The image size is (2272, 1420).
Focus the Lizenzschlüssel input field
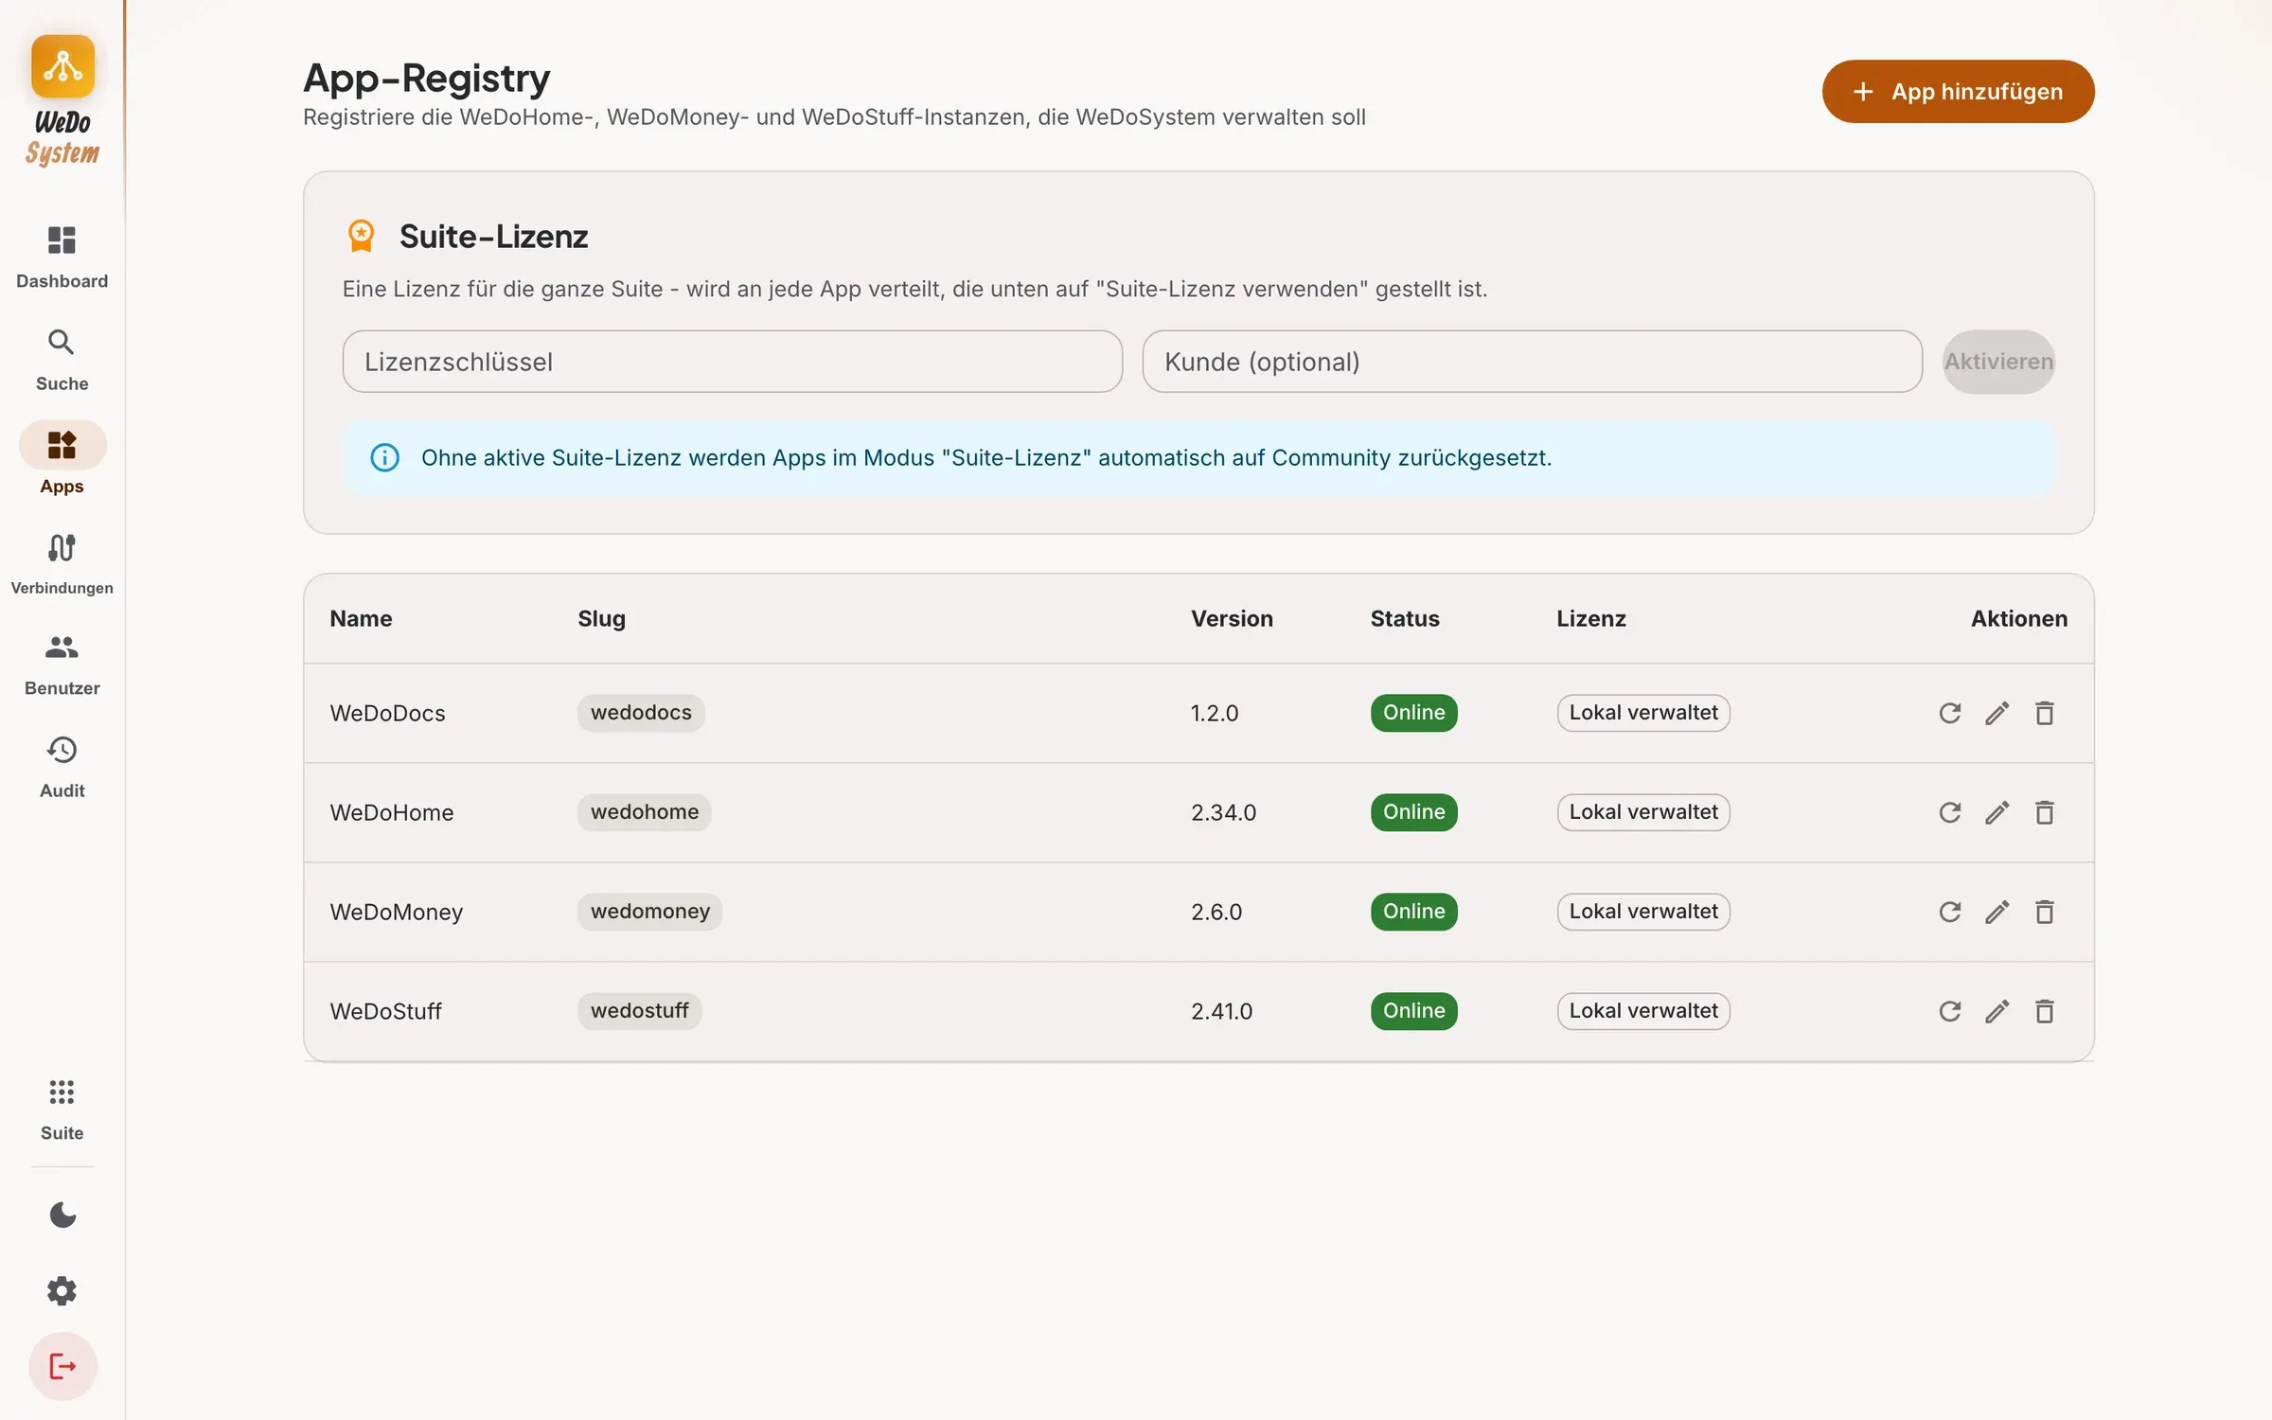[732, 362]
